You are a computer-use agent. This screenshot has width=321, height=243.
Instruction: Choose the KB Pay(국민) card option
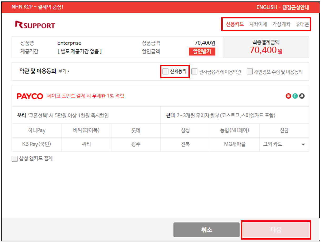[37, 144]
